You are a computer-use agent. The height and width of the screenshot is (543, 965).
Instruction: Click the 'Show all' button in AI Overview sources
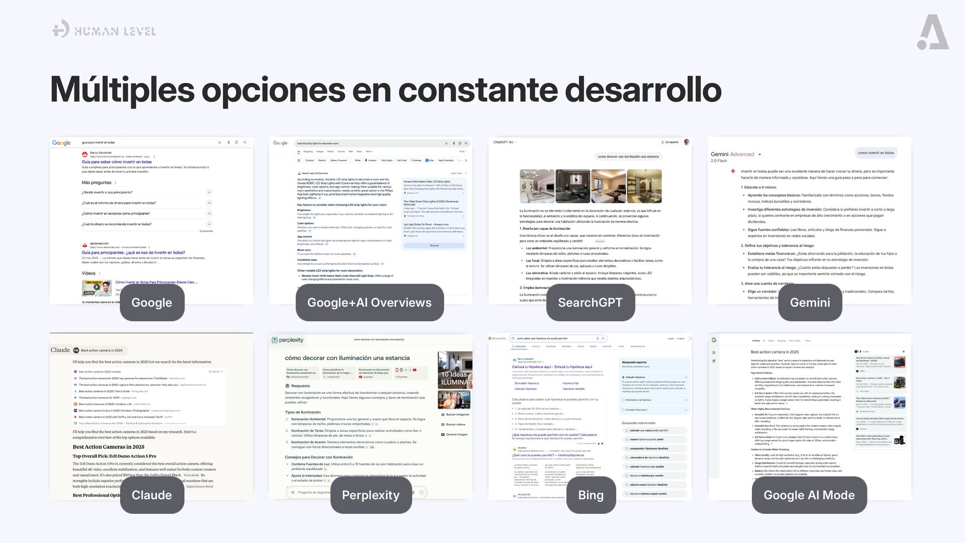tap(434, 245)
